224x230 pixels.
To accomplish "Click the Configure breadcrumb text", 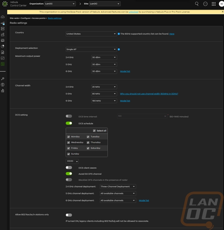I will point(25,18).
